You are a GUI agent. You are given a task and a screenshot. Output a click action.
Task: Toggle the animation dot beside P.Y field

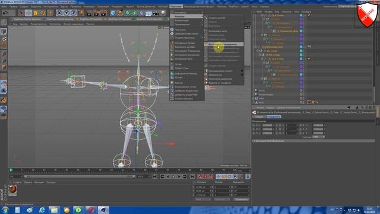tap(254, 129)
